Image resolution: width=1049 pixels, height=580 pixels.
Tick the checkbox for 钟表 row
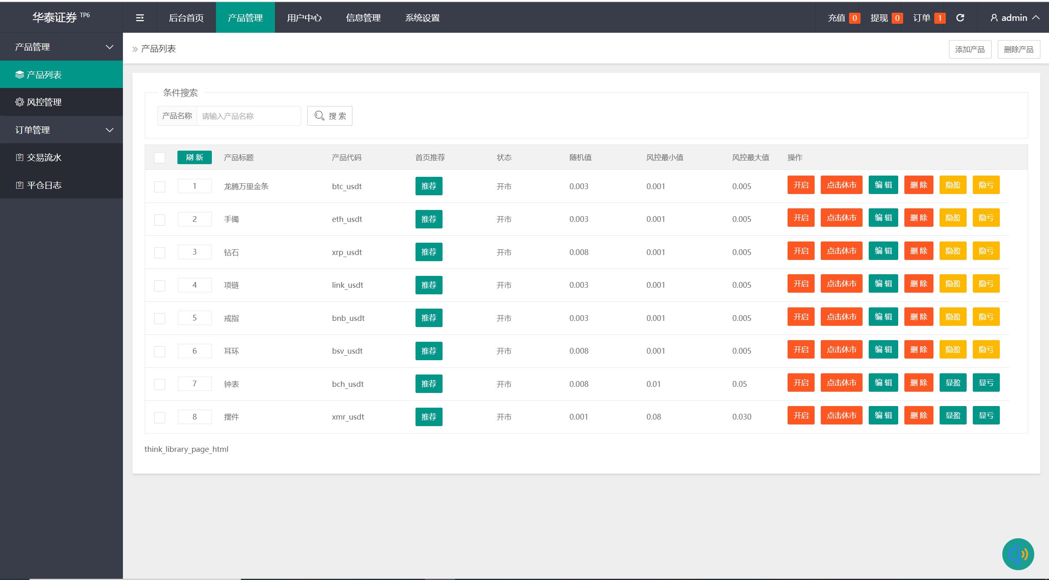tap(159, 384)
